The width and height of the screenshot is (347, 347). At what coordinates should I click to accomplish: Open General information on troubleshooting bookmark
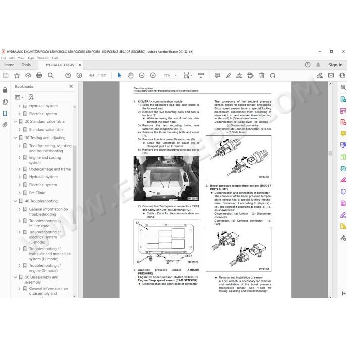(49, 212)
